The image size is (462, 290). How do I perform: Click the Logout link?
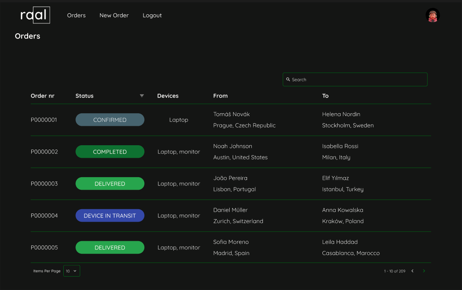pos(152,16)
